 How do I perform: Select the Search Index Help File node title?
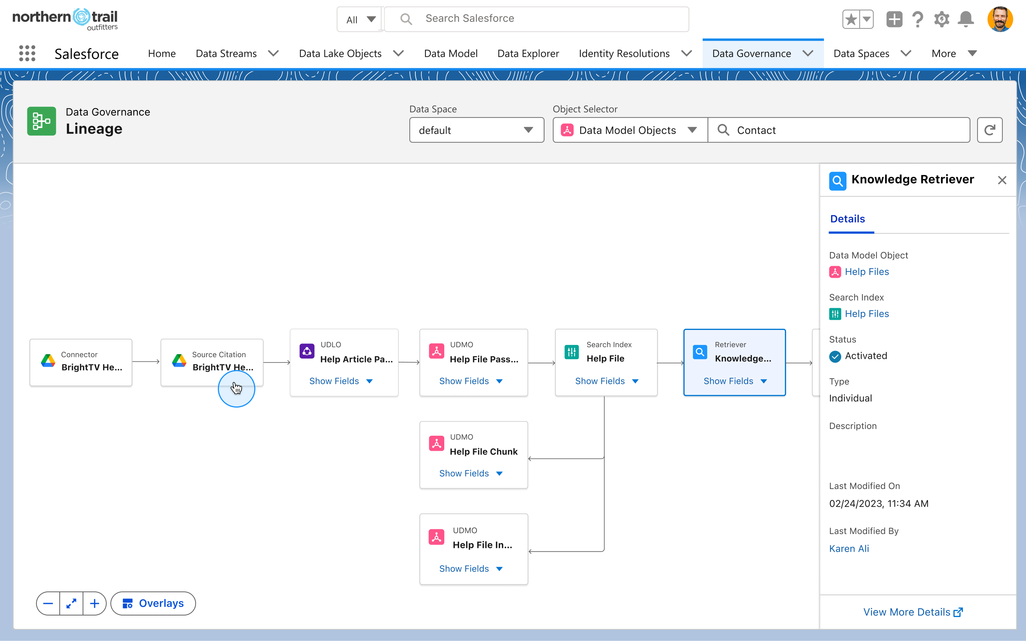[605, 359]
